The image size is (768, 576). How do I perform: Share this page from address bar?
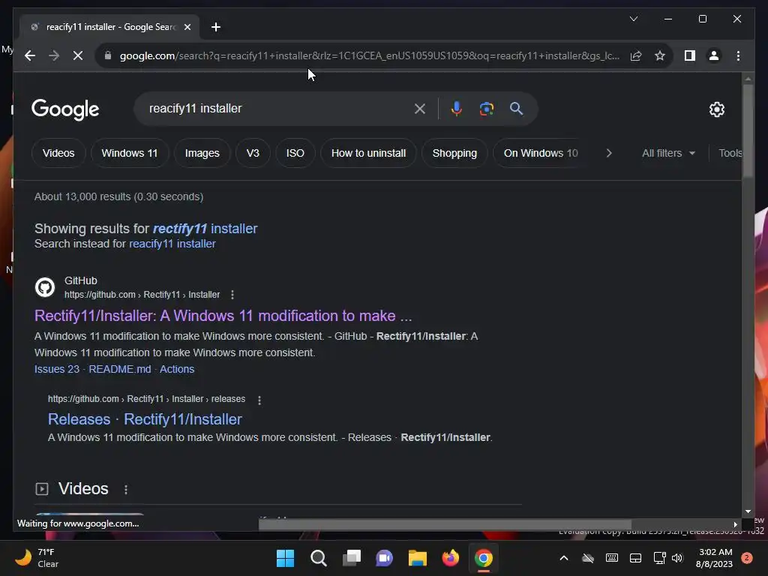tap(636, 55)
